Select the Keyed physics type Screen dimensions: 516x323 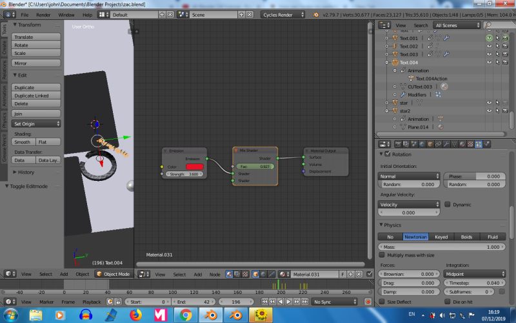coord(441,236)
